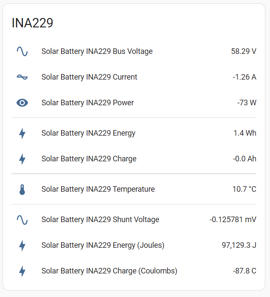This screenshot has height=297, width=270.
Task: Open Solar Battery INA229 Shunt Voltage entity
Action: [x=100, y=220]
